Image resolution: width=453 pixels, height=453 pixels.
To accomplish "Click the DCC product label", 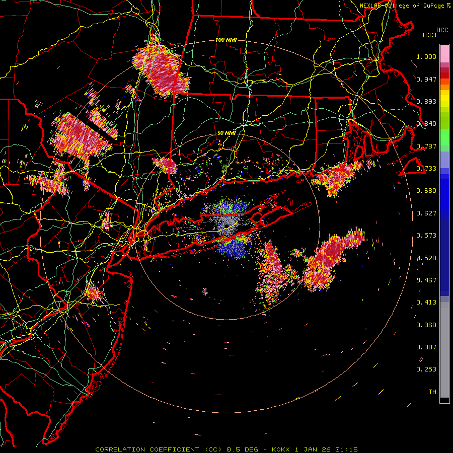I will click(442, 30).
